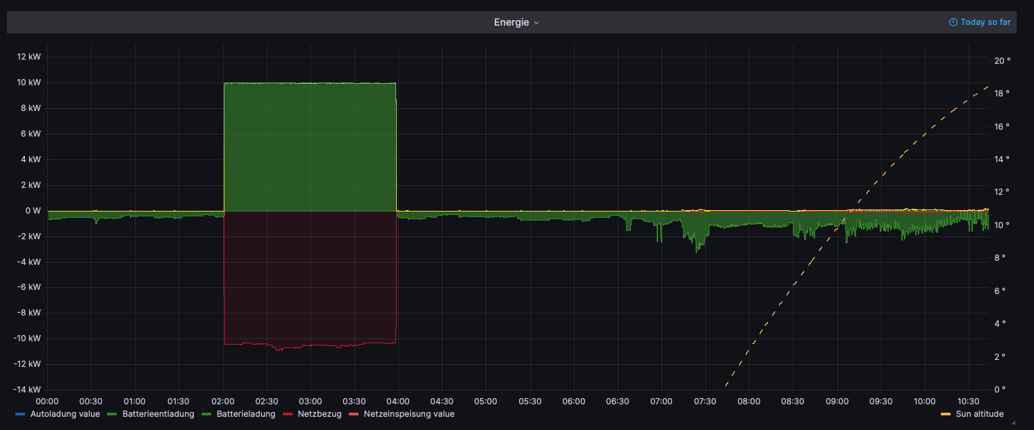Open color picker for Autoladung value swatch

point(20,414)
